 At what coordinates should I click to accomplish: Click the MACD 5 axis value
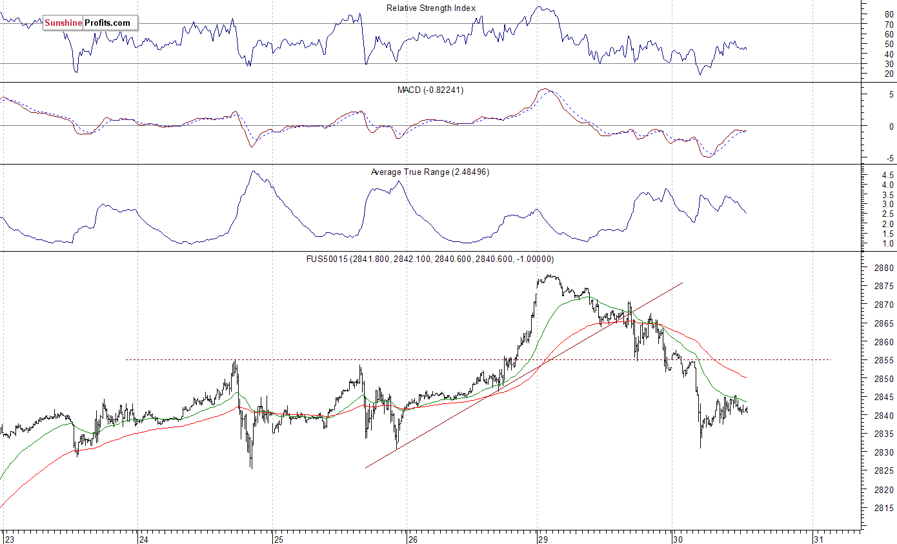point(891,94)
